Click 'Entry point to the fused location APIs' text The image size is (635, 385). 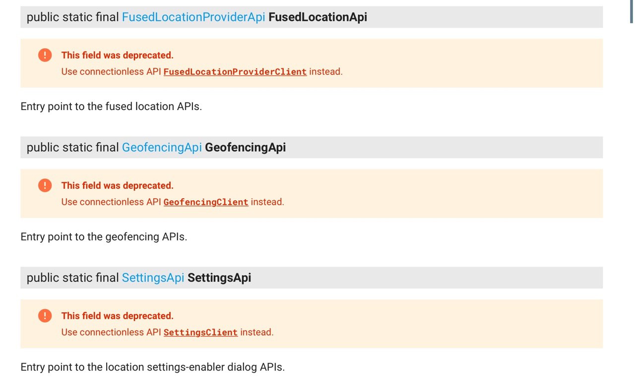point(111,107)
